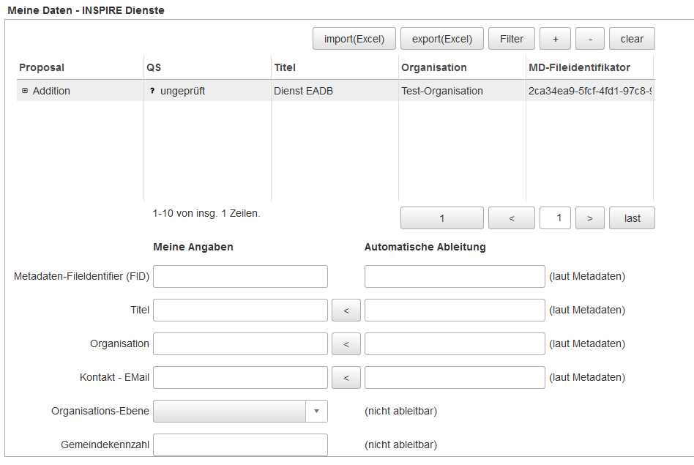Screen dimensions: 694x465
Task: Click the import(Excel) button
Action: tap(354, 39)
